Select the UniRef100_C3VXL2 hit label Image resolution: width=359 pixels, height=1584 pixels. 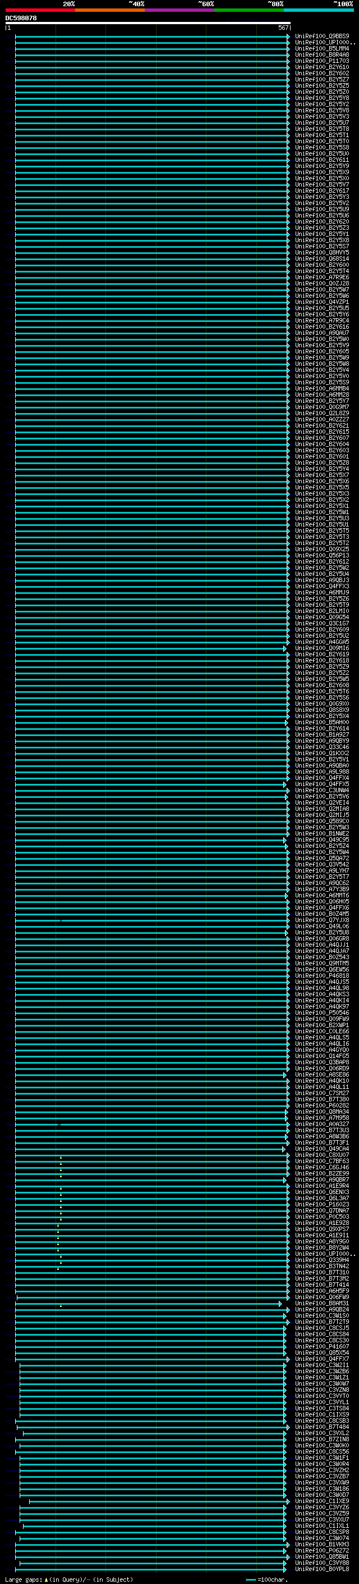(322, 1433)
